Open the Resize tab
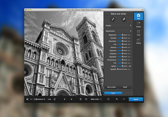 click(x=138, y=41)
